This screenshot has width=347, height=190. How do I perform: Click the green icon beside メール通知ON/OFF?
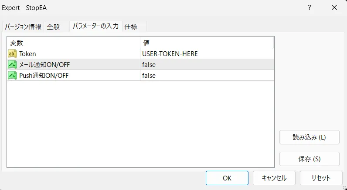[13, 65]
